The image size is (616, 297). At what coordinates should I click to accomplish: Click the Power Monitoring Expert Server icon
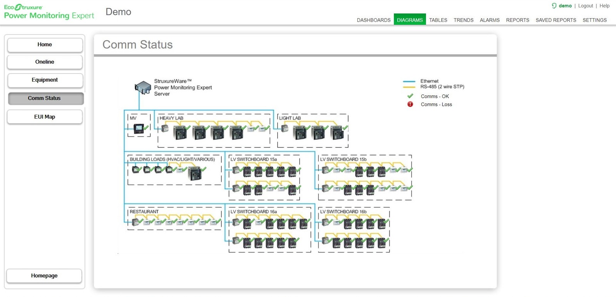[x=143, y=87]
